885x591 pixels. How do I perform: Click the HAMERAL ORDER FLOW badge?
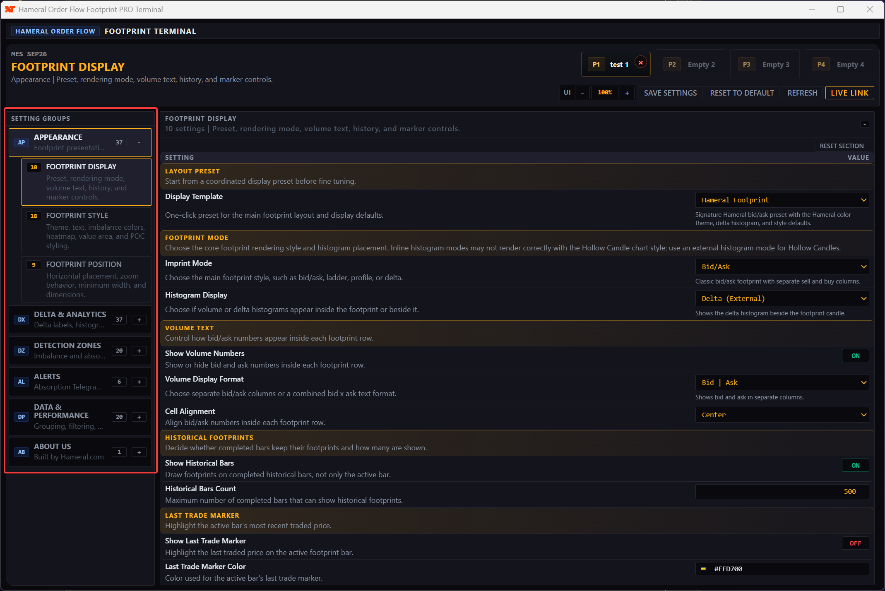pyautogui.click(x=55, y=31)
